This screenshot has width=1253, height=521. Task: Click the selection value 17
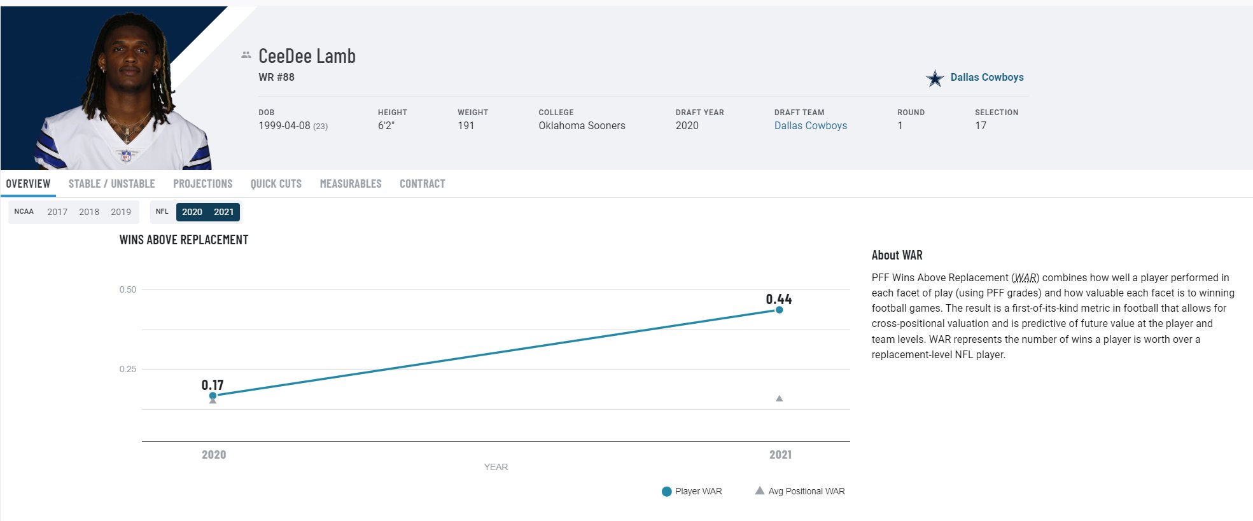tap(980, 125)
